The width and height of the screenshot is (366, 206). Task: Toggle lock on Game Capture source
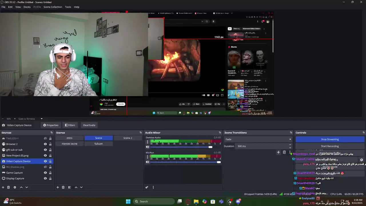(x=50, y=173)
